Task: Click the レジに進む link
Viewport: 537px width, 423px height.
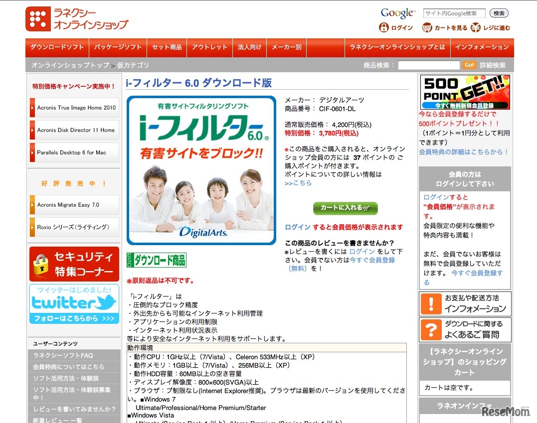Action: [x=497, y=28]
